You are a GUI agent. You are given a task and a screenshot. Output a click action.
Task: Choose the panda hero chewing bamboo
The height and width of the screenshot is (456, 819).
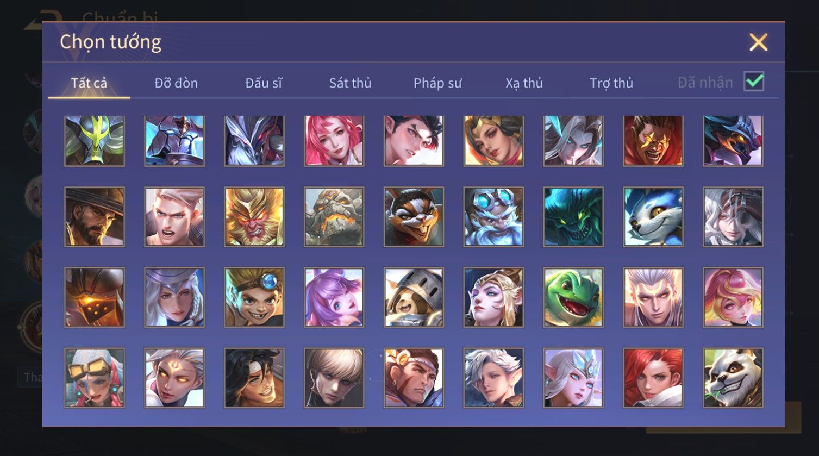[733, 378]
